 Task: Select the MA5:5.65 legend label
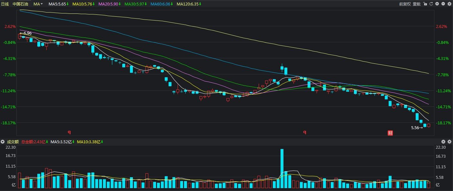(57, 4)
